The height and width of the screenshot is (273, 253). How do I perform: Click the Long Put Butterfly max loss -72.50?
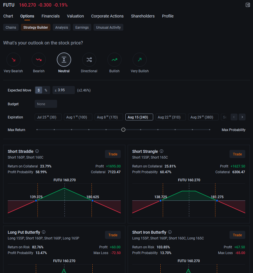116,253
